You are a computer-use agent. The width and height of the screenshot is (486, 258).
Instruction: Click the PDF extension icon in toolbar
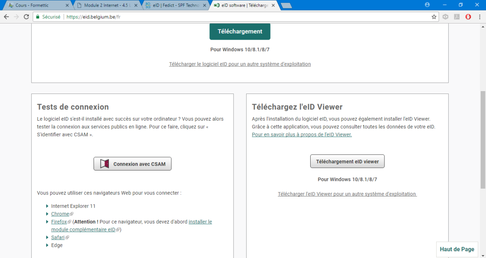[457, 17]
